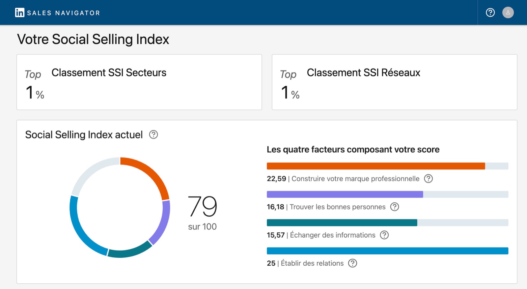This screenshot has height=289, width=527.
Task: Click the teal Échanger des informations bar
Action: [x=342, y=223]
